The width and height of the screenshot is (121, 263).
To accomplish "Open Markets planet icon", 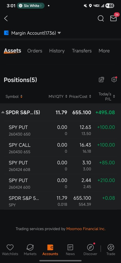I will point(30,250).
